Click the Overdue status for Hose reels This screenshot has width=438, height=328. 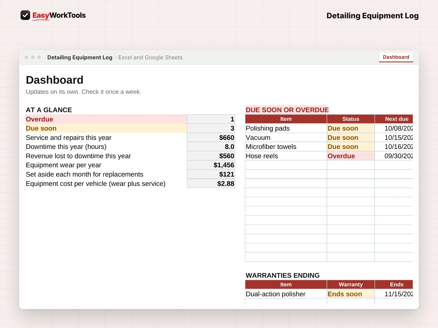tap(351, 156)
